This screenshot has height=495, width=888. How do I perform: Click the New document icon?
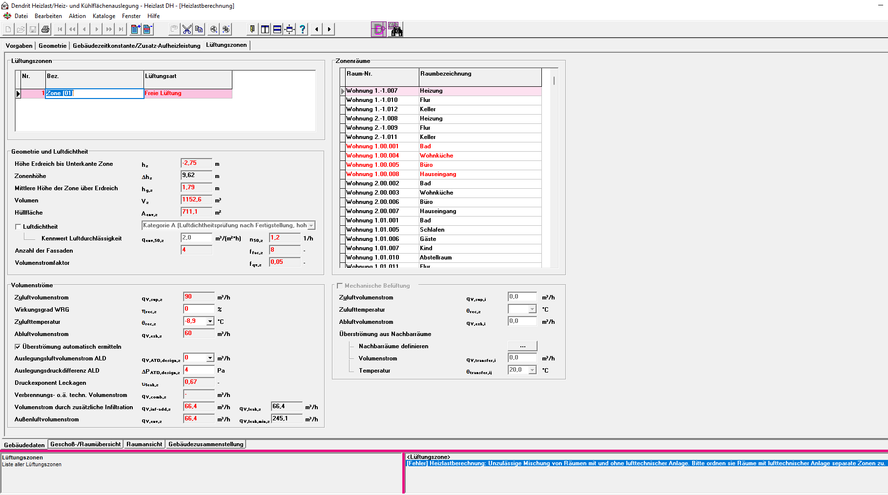[x=8, y=29]
